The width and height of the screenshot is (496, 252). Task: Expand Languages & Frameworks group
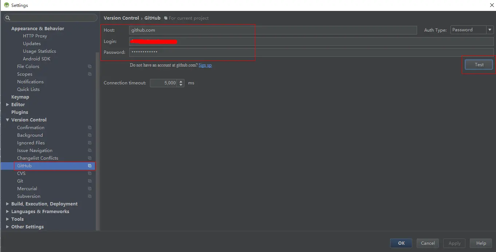pyautogui.click(x=7, y=212)
